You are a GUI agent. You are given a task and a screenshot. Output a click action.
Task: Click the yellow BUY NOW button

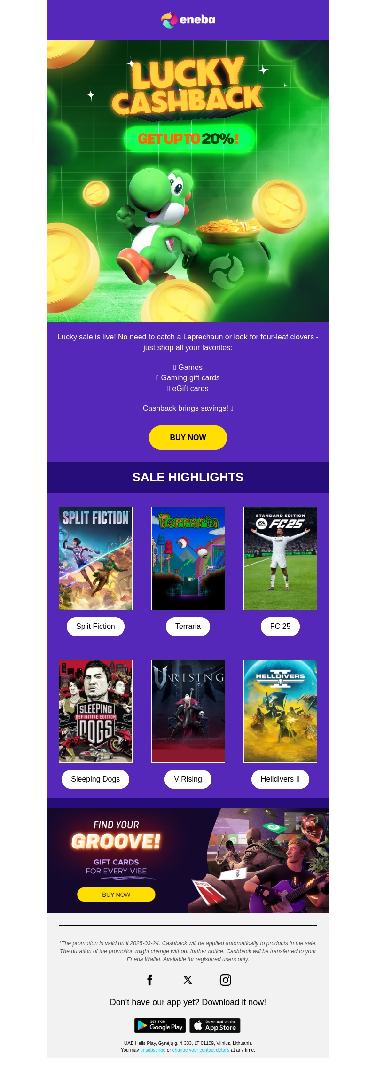point(188,437)
